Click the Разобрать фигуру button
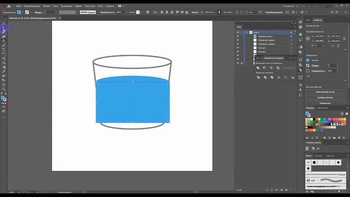The height and width of the screenshot is (197, 350). [325, 97]
